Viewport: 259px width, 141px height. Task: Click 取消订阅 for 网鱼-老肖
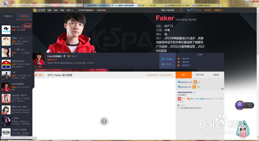(27, 26)
